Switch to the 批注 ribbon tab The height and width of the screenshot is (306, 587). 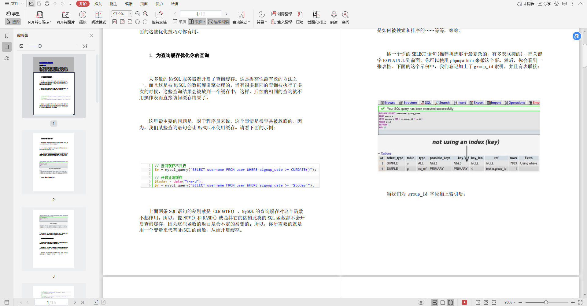[113, 4]
